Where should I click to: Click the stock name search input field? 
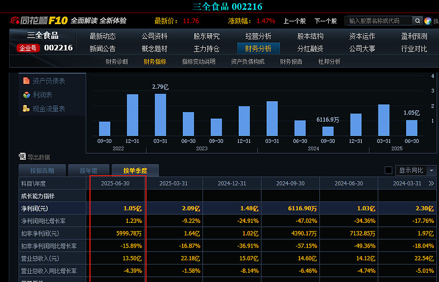pyautogui.click(x=379, y=21)
